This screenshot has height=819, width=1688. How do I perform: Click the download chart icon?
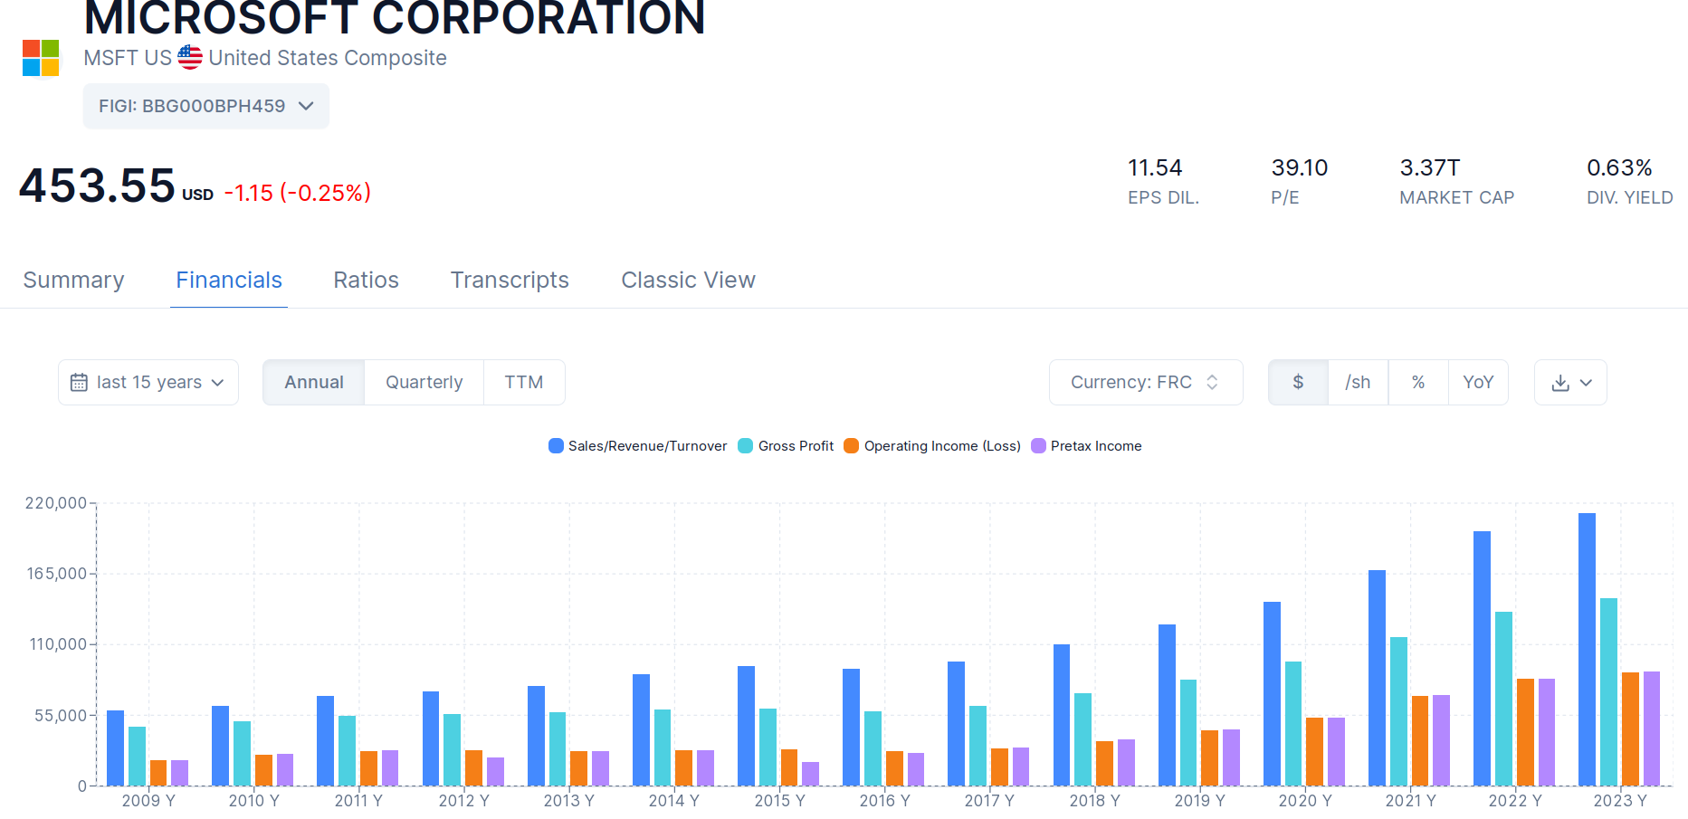(x=1560, y=383)
